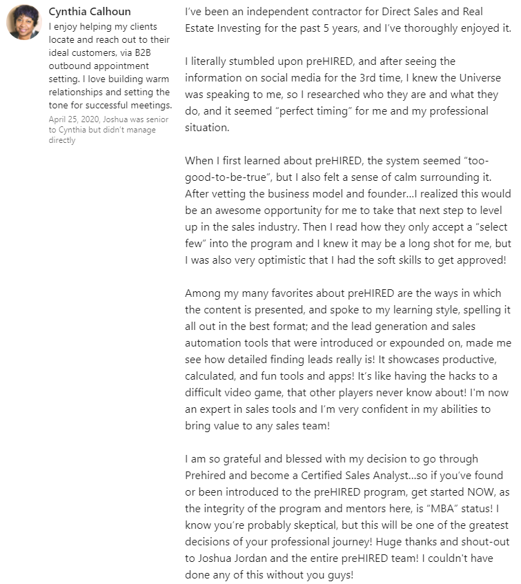
Task: Click the headline about B2B outbound appointment setting
Action: tap(110, 66)
